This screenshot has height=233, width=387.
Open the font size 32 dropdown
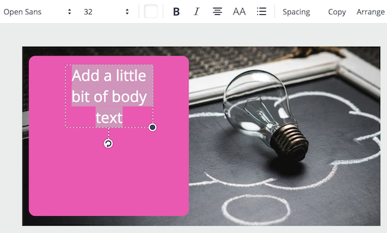(x=106, y=12)
